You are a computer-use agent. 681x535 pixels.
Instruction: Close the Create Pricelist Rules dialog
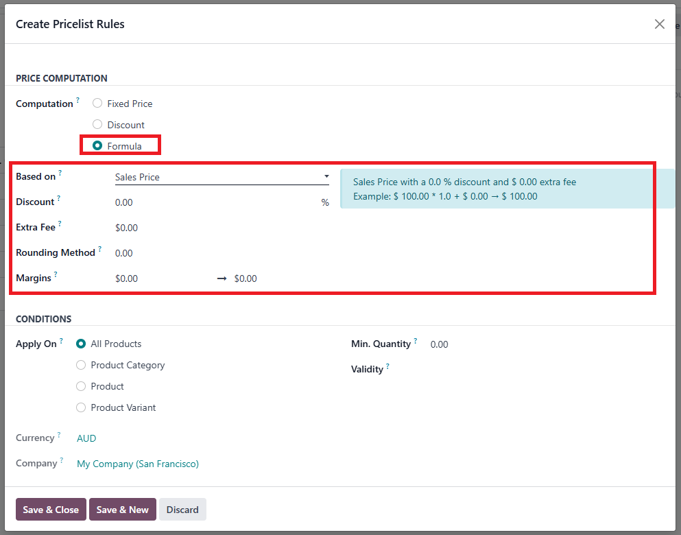point(659,24)
